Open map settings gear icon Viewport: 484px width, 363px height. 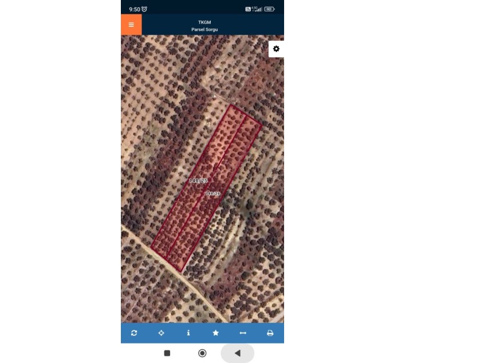[x=276, y=49]
